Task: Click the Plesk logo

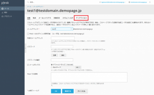Action: tap(5, 3)
